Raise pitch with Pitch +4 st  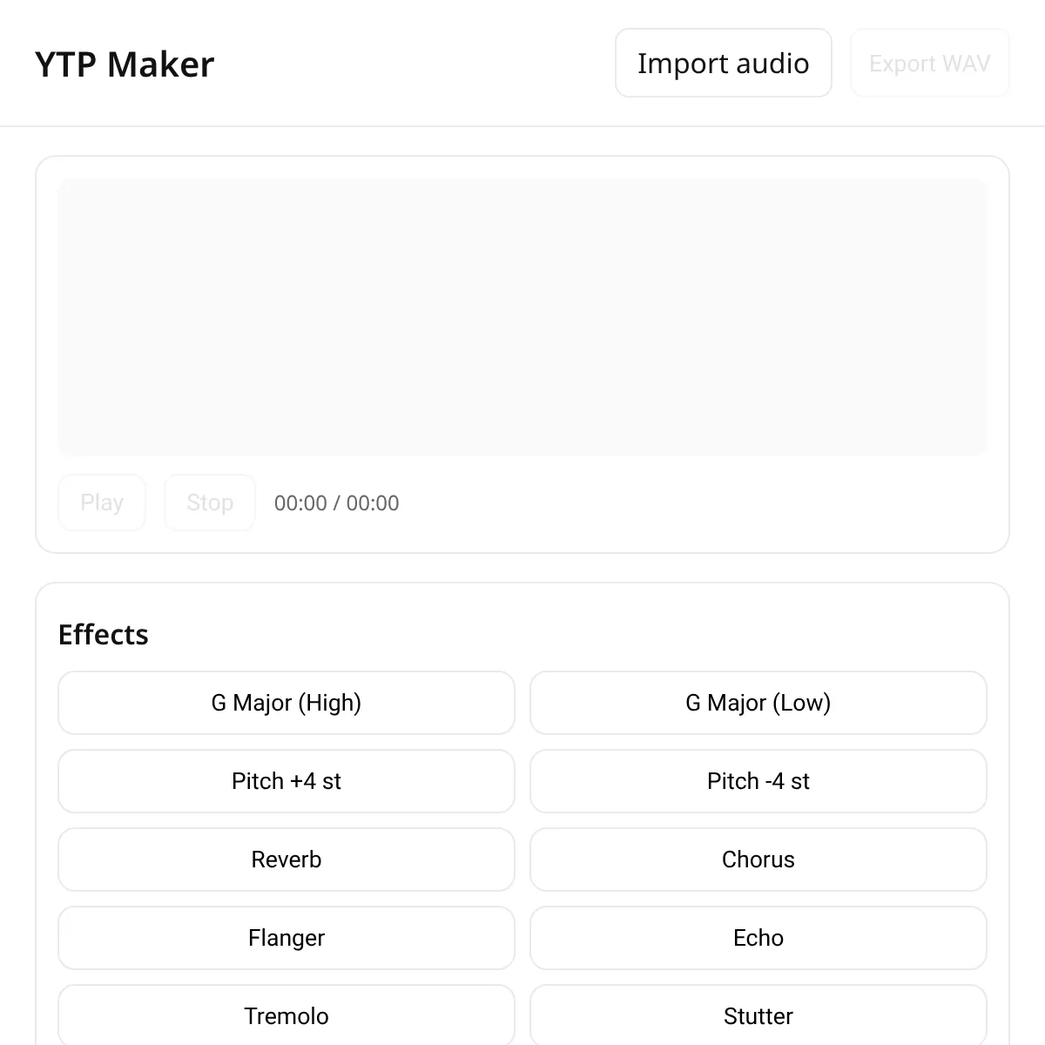pos(286,781)
